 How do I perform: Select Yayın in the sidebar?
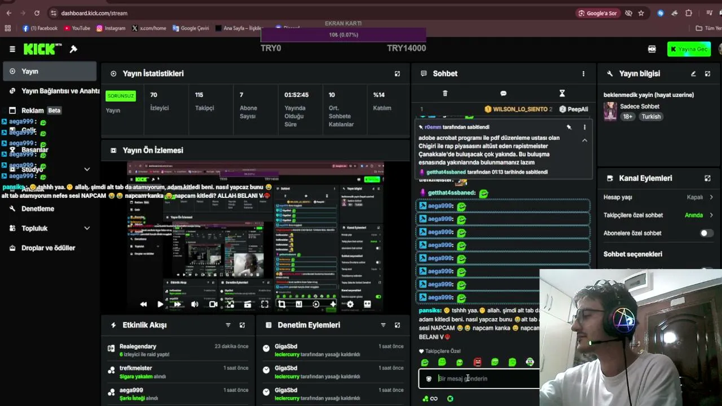[50, 72]
